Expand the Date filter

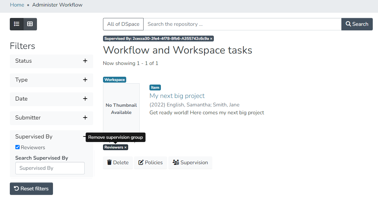[85, 99]
